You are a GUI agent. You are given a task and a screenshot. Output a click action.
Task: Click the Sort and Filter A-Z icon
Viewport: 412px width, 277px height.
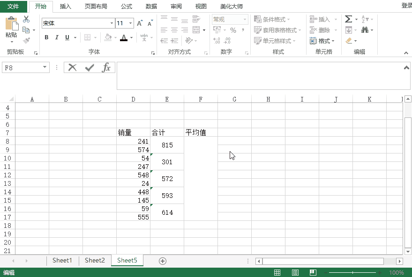tap(365, 19)
